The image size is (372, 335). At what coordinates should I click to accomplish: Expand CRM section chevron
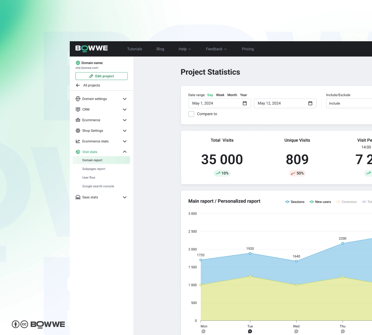[125, 109]
